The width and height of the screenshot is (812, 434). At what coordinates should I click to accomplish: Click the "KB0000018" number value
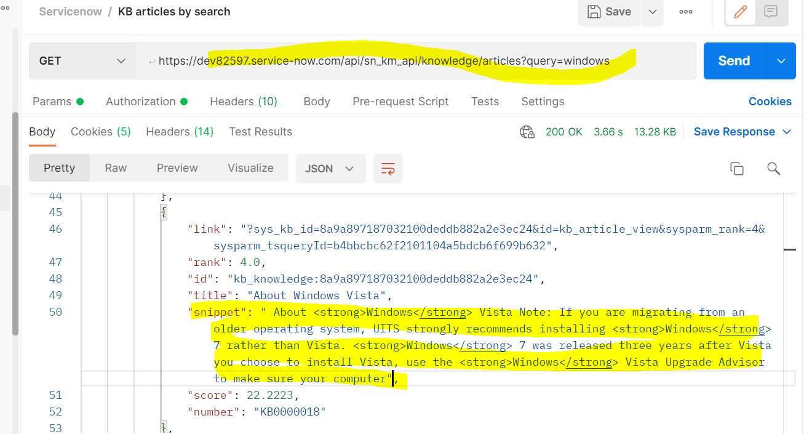289,412
